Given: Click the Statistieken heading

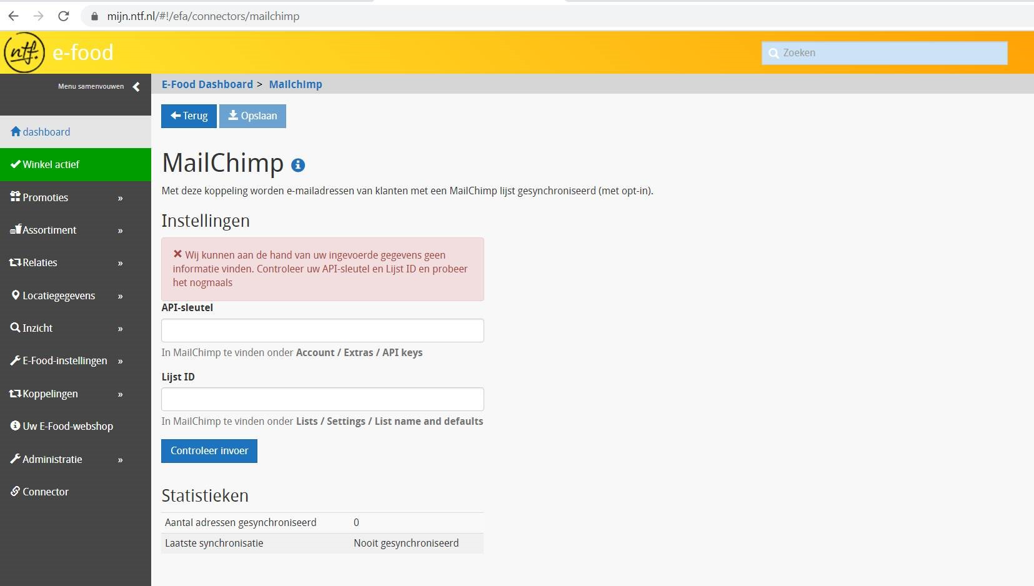Looking at the screenshot, I should pyautogui.click(x=205, y=495).
